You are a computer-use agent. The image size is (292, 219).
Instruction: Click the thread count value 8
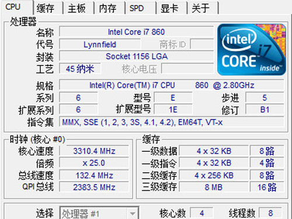point(270,213)
